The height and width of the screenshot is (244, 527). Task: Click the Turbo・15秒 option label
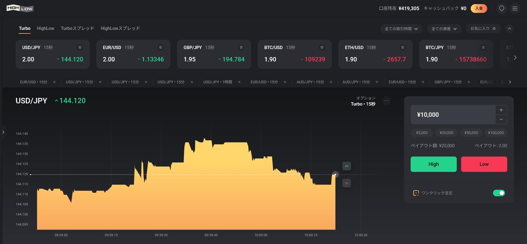(x=363, y=104)
